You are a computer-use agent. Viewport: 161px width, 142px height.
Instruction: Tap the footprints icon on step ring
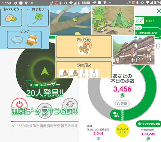point(116,114)
